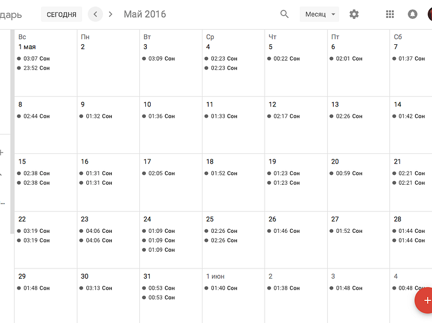Image resolution: width=432 pixels, height=323 pixels.
Task: Open the third 01:09 Сон event on May 24
Action: click(x=158, y=250)
